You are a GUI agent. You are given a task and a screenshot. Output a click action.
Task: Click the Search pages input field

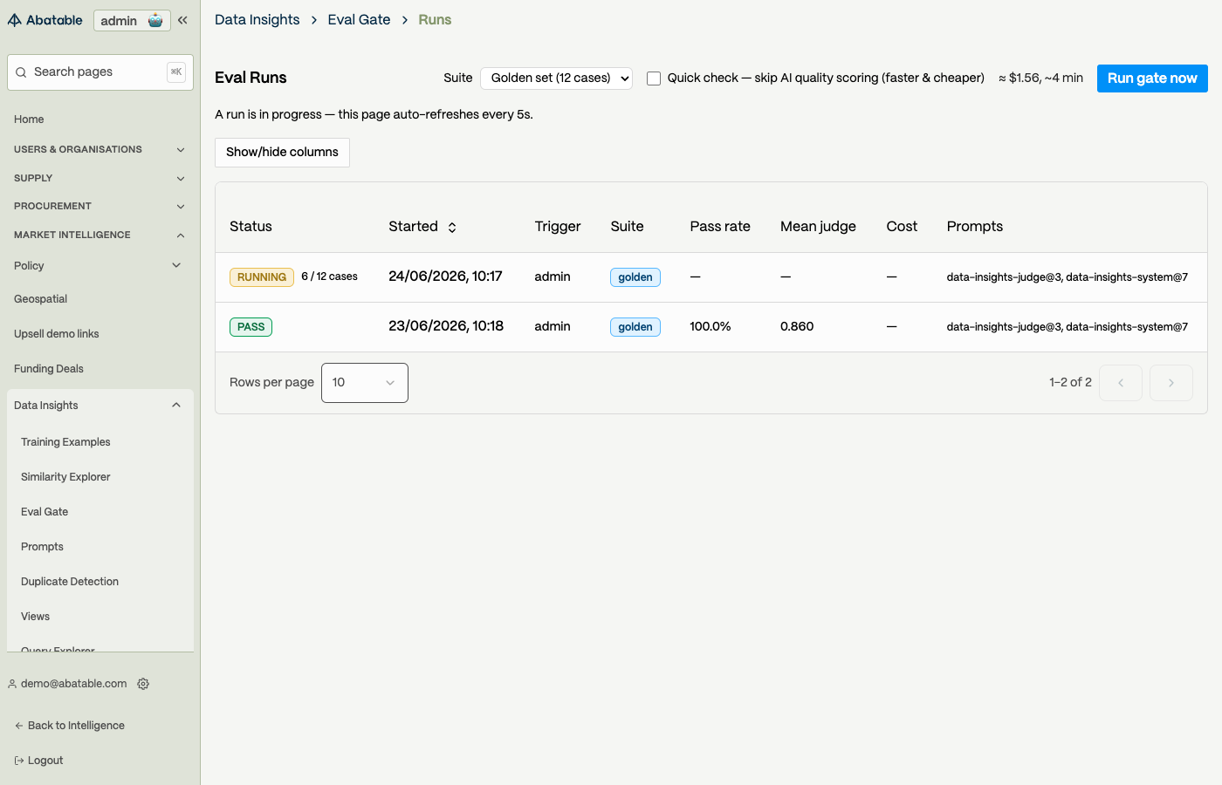point(100,72)
